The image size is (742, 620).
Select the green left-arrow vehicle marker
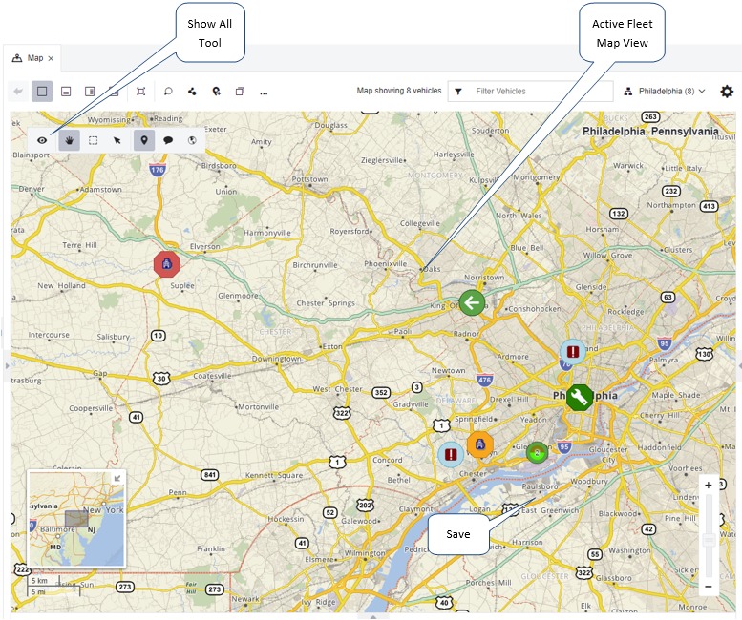click(472, 303)
